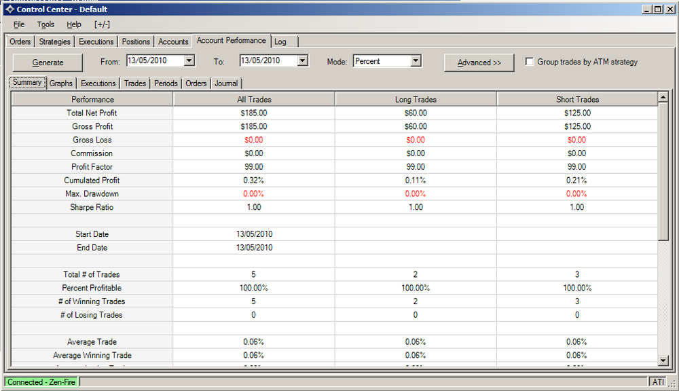Screen dimensions: 679x391
Task: Switch to the Orders main tab
Action: click(x=20, y=41)
